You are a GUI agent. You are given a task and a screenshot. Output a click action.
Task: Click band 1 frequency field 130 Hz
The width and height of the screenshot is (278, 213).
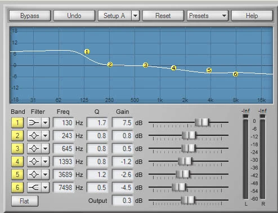(64, 123)
